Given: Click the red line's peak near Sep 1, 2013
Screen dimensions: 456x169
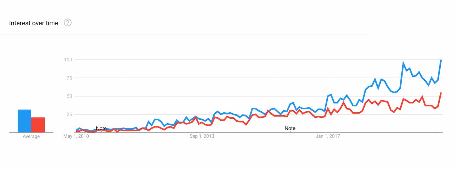Looking at the screenshot, I should 196,117.
